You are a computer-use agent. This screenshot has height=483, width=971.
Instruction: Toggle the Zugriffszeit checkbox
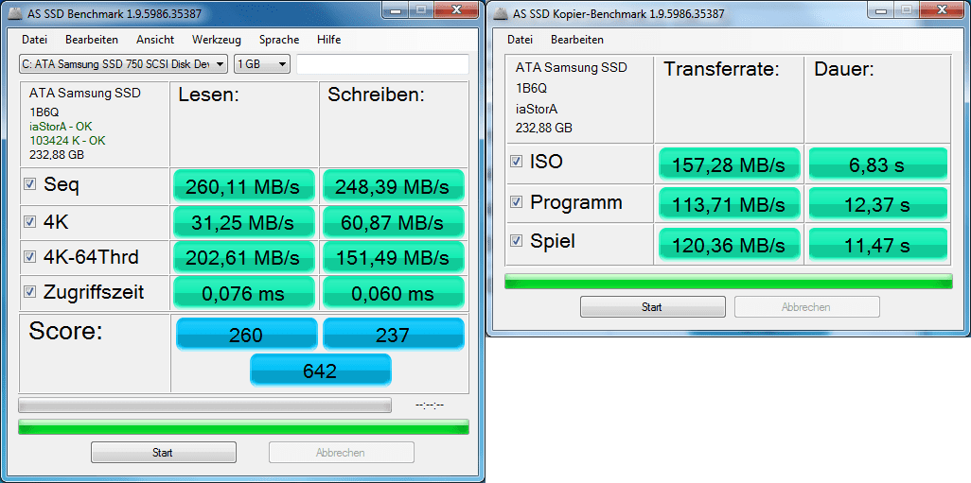pyautogui.click(x=28, y=291)
